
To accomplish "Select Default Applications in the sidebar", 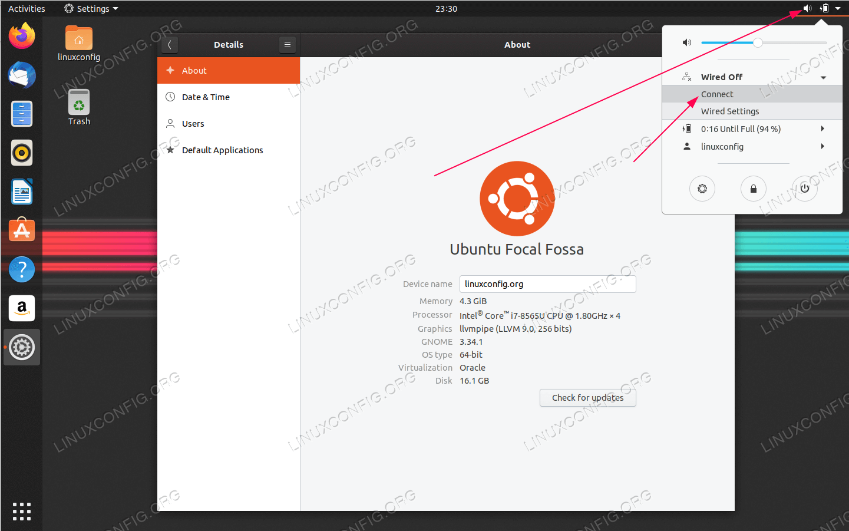I will 229,150.
